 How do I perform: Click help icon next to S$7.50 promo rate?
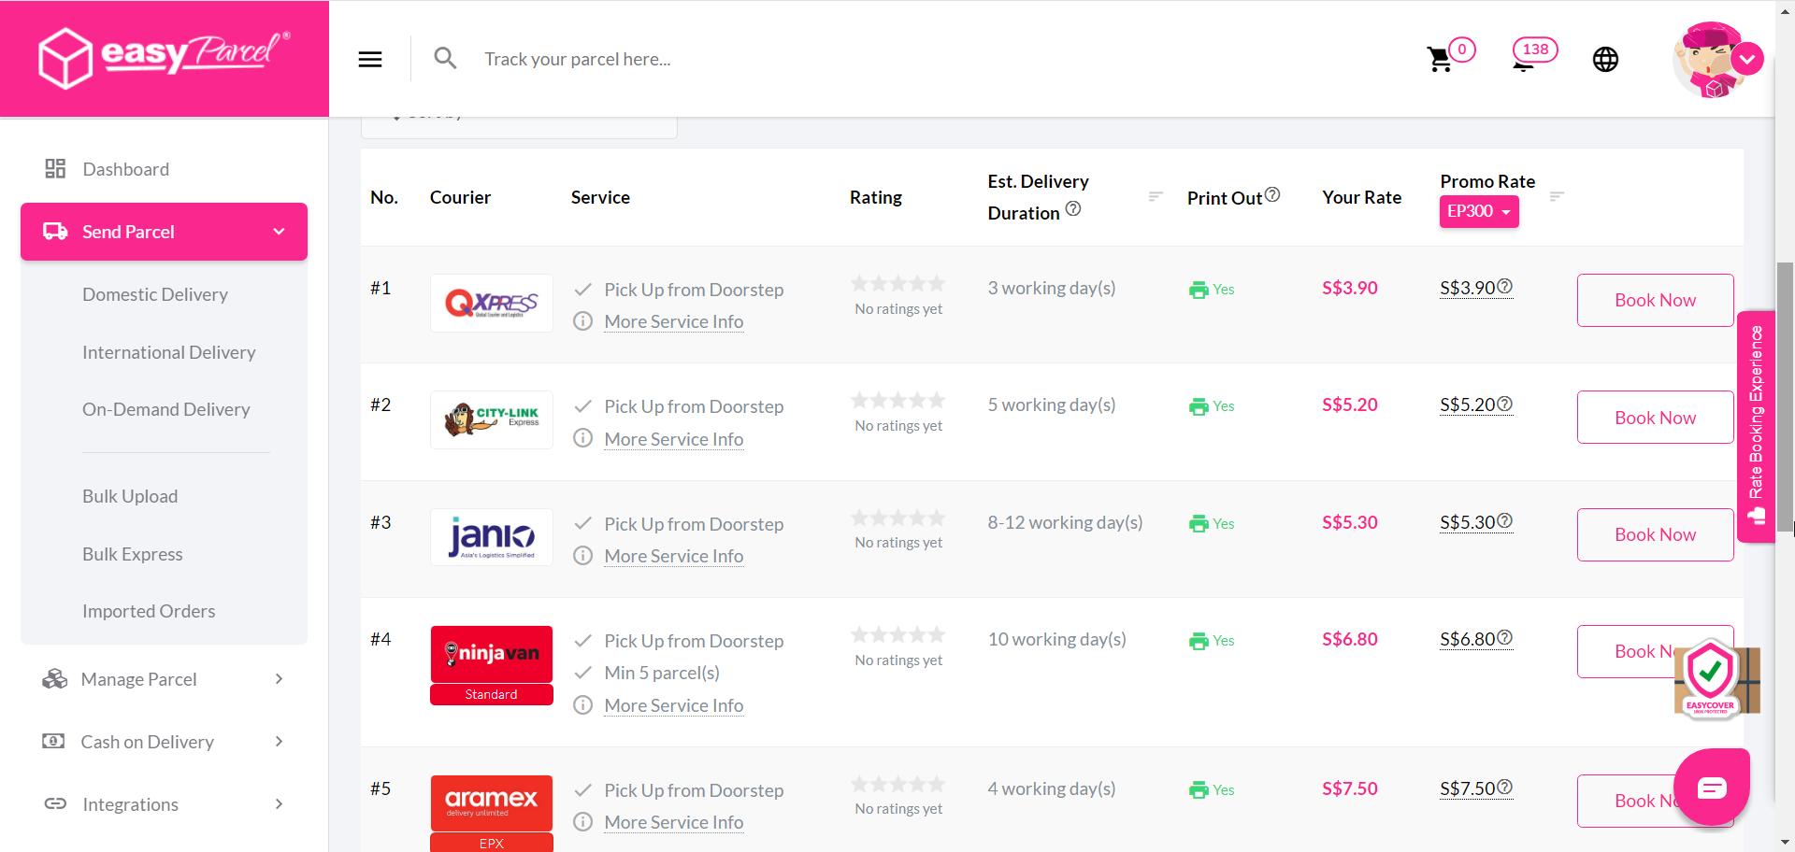point(1504,787)
